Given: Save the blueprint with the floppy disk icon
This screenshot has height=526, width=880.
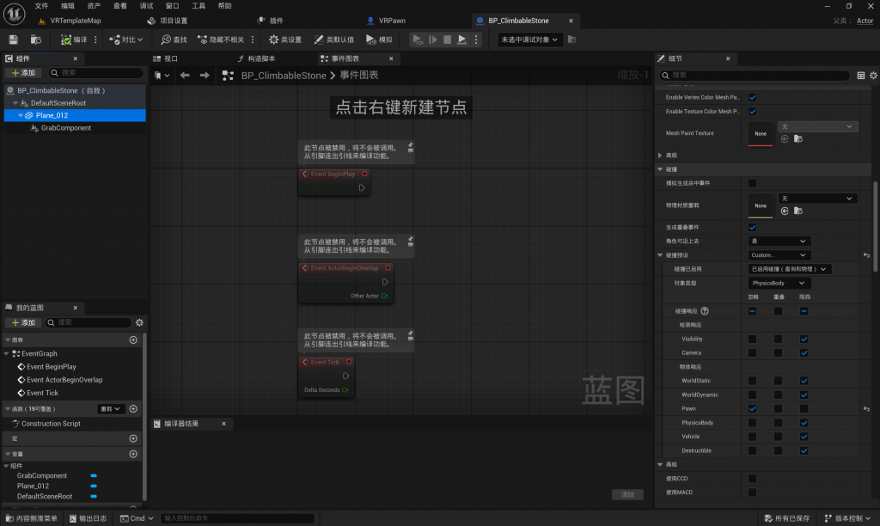Looking at the screenshot, I should pos(13,40).
